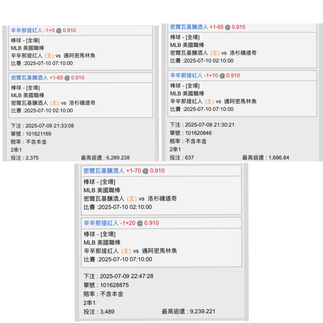The image size is (323, 323).
Task: Click matchup 密爾瓦基釀酒人 vs 洛杉磯道奇 under +1-70
Action: pos(130,199)
